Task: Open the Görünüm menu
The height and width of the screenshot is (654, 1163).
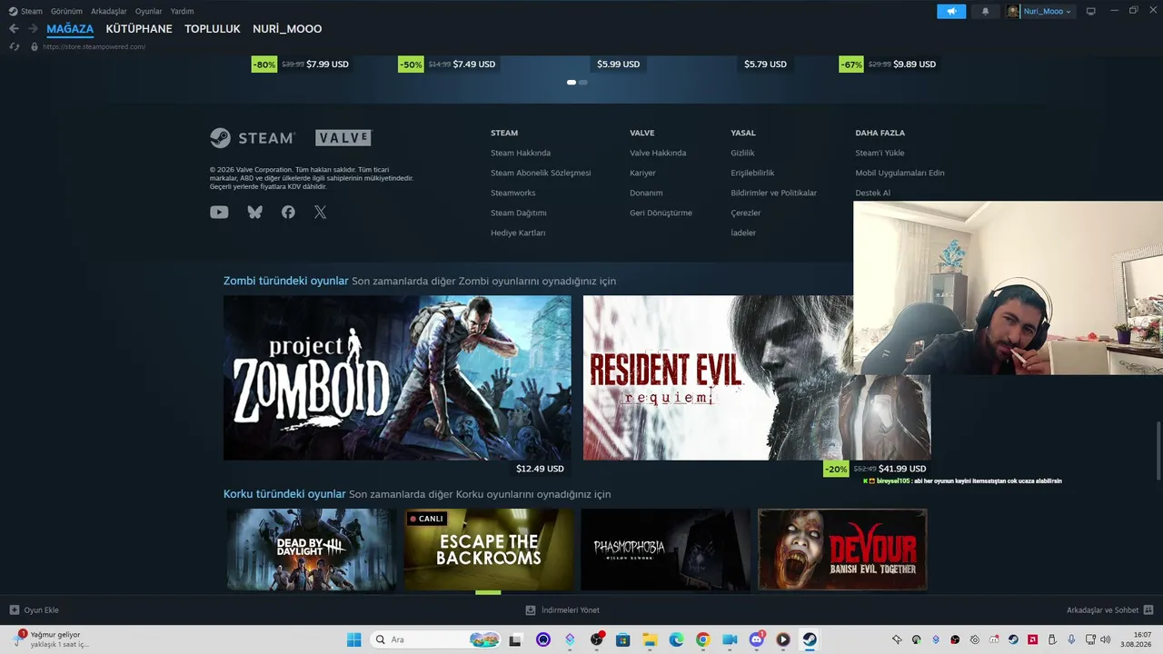Action: coord(66,11)
